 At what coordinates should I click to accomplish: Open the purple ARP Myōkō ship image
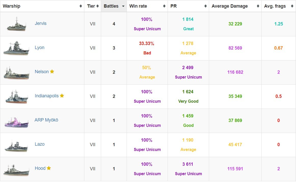(17, 122)
